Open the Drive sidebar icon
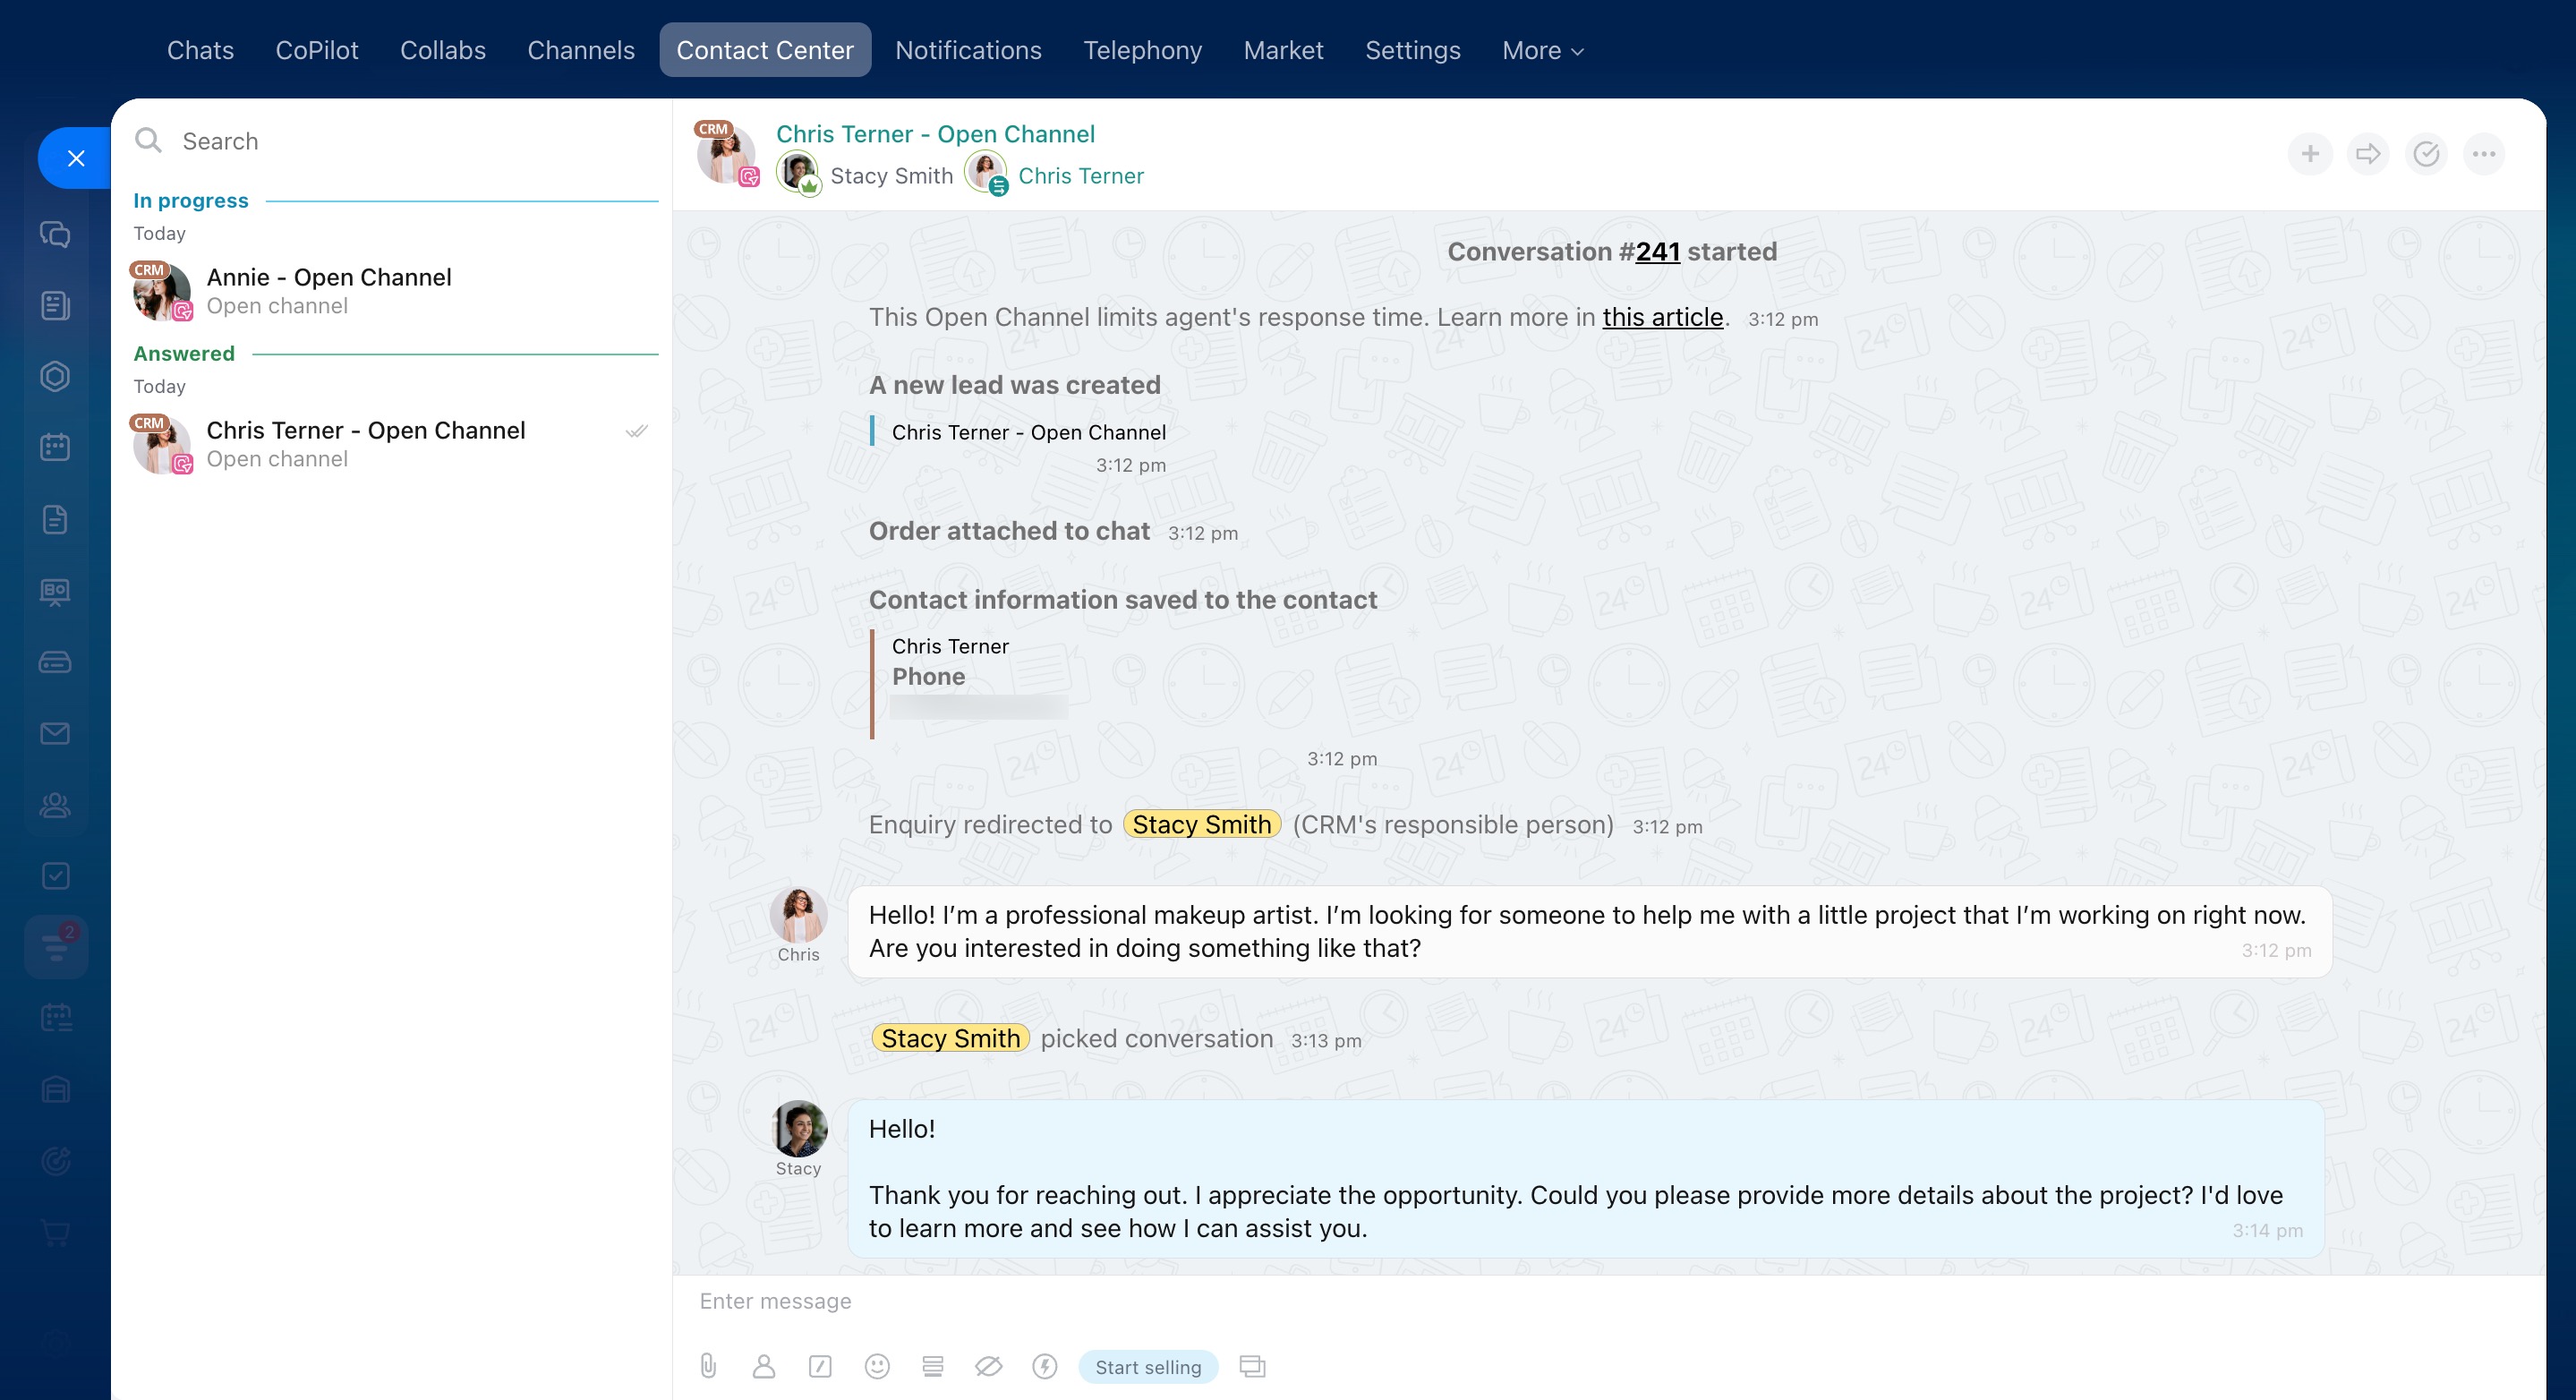2576x1400 pixels. (55, 662)
